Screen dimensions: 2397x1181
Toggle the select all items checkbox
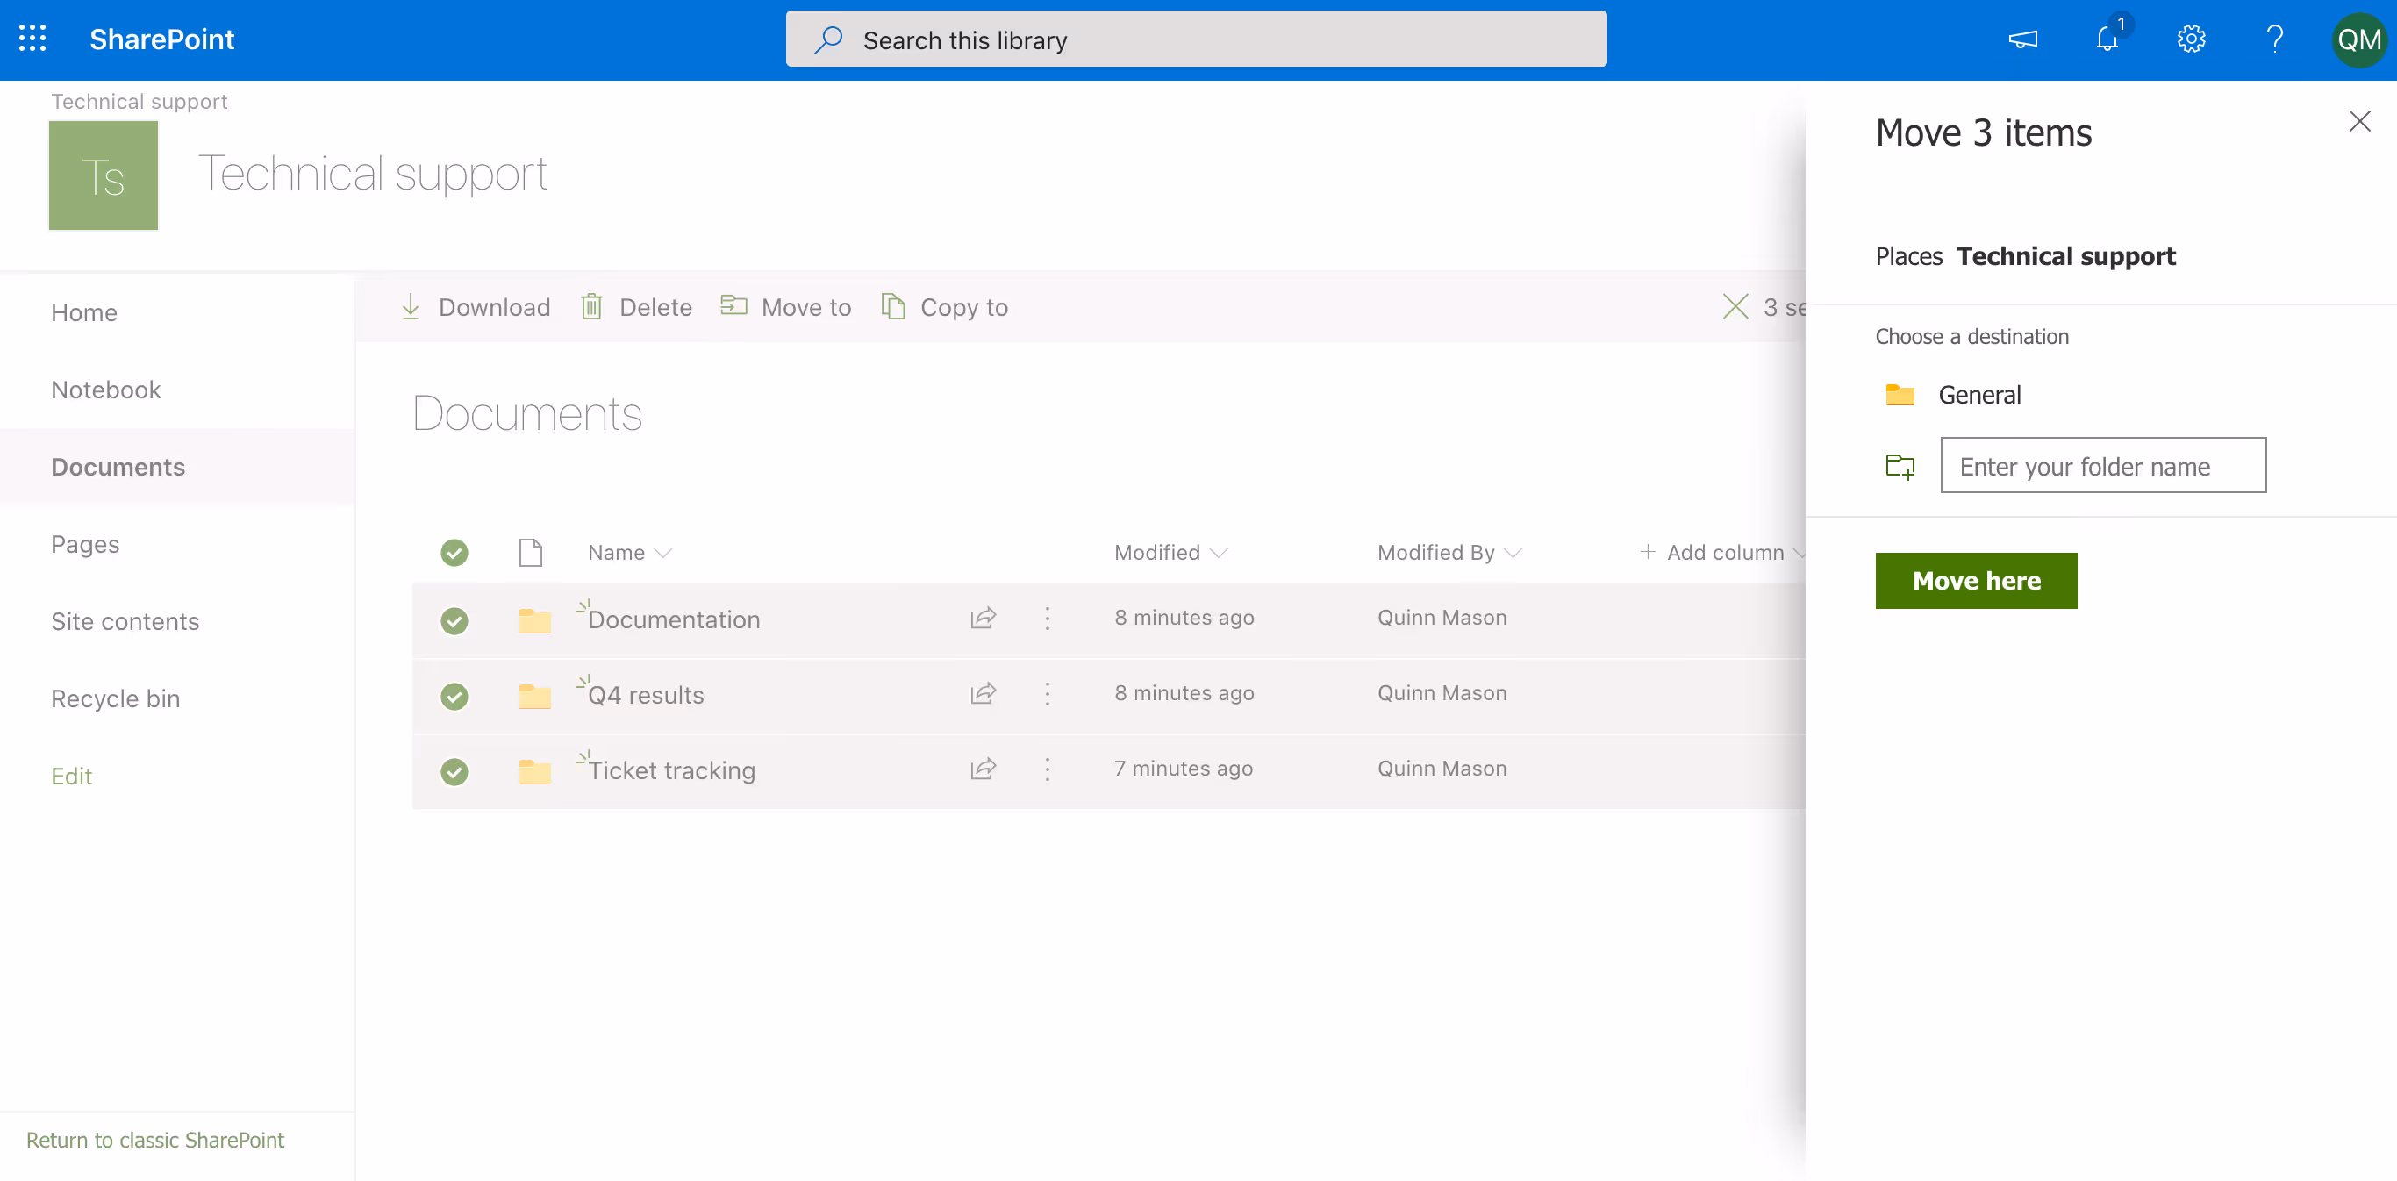coord(454,553)
